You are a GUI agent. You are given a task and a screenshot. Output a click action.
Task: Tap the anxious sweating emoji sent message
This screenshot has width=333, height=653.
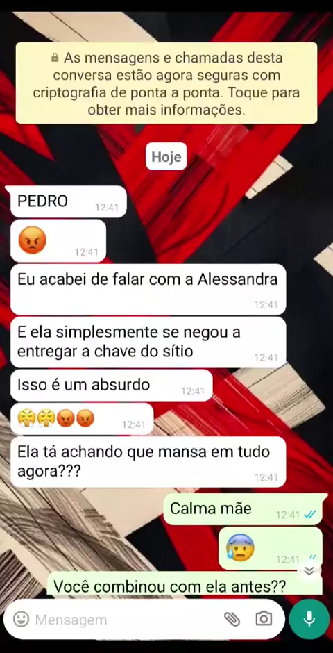click(x=271, y=548)
